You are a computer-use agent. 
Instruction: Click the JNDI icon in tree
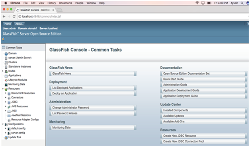pos(9,111)
